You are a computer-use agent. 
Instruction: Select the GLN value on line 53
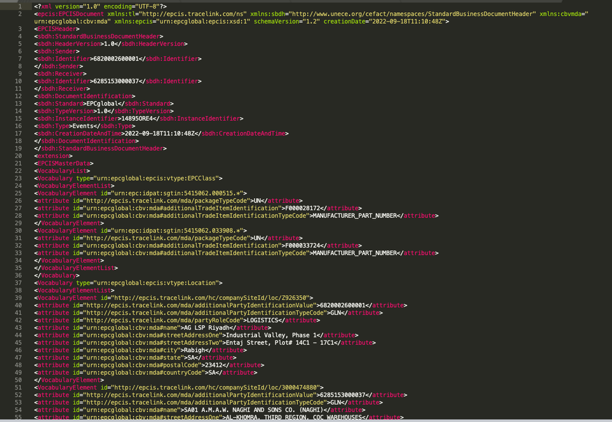click(335, 402)
